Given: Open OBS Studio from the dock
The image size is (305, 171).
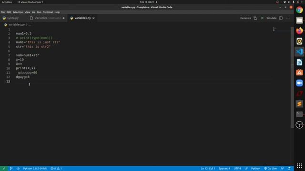Looking at the screenshot, I should [299, 125].
